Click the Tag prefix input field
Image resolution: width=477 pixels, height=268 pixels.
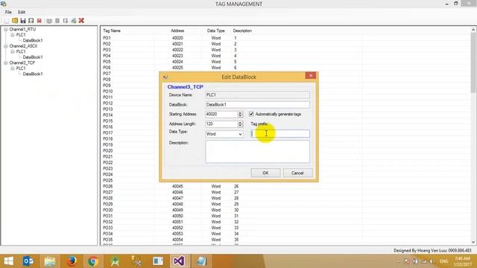[x=280, y=134]
